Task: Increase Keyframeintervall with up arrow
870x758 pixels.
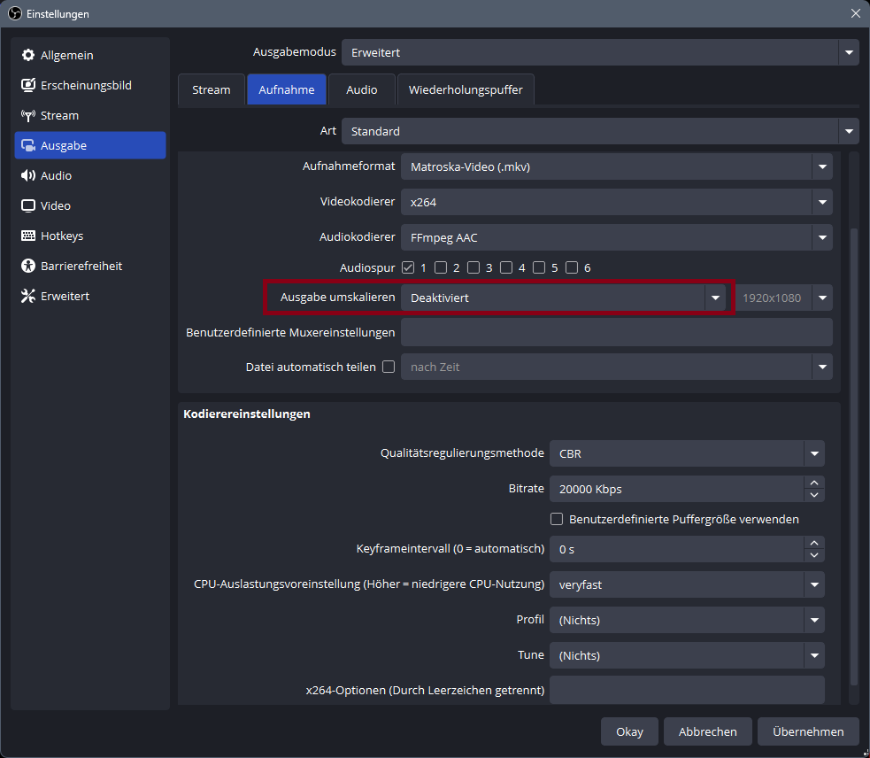Action: pyautogui.click(x=814, y=543)
